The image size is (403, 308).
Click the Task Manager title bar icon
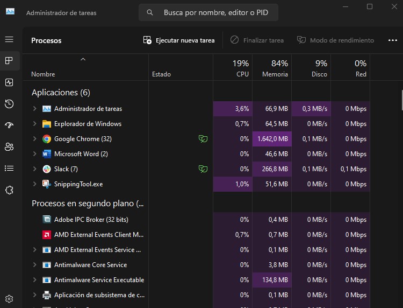pyautogui.click(x=10, y=12)
